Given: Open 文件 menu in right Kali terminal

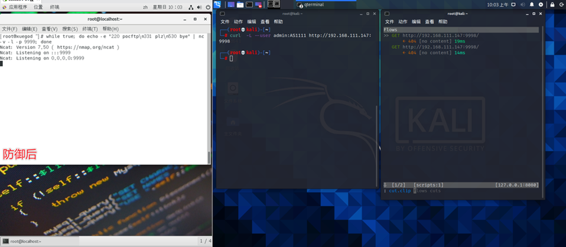Looking at the screenshot, I should pos(389,22).
